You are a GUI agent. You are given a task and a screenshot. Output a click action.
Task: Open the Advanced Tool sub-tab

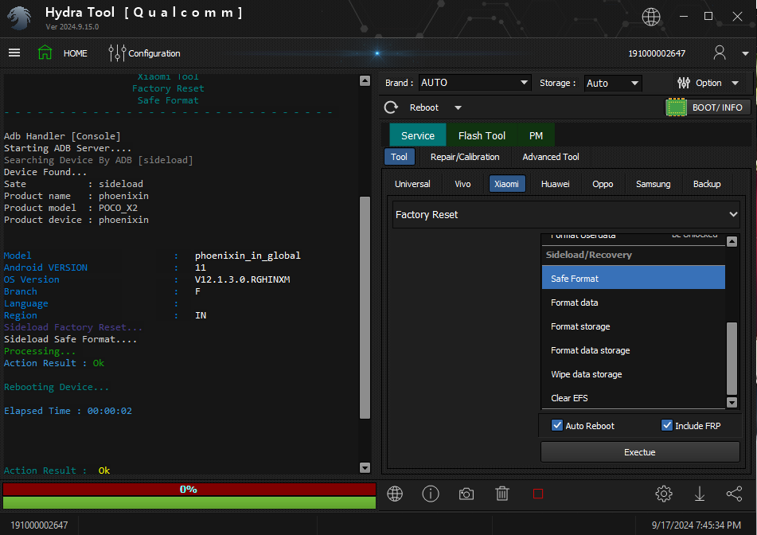(551, 157)
